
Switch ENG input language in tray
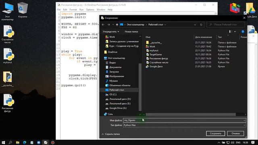tap(238, 143)
